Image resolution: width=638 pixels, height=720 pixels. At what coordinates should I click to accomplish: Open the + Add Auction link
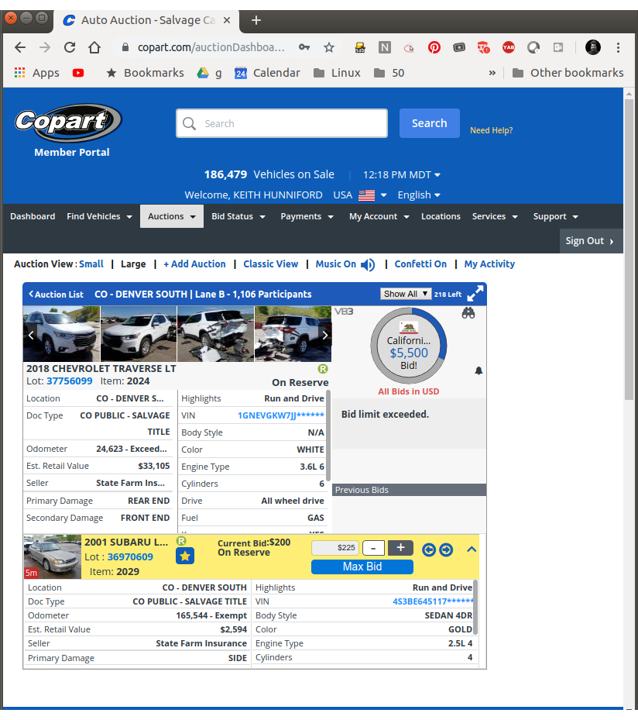(194, 264)
